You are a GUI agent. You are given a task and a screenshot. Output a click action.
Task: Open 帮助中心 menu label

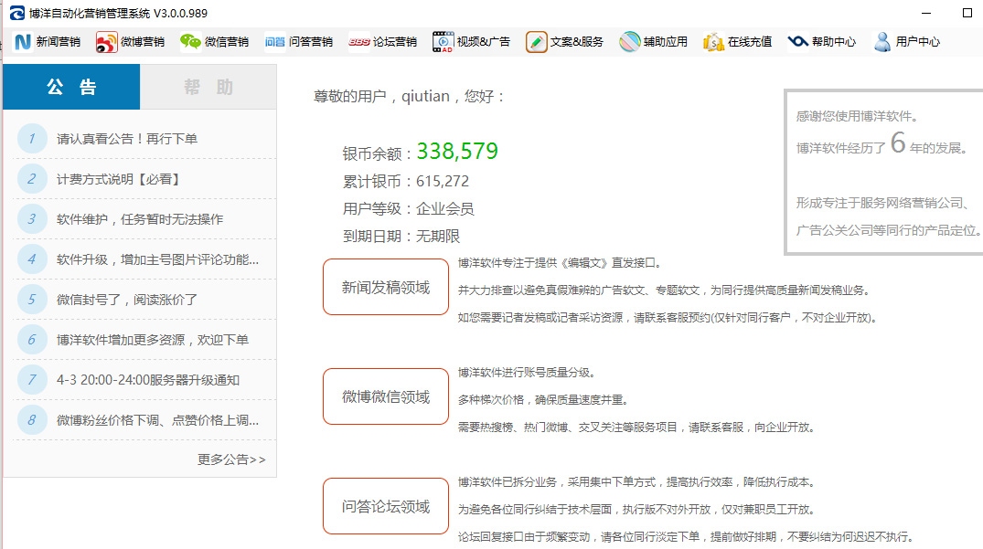[834, 42]
